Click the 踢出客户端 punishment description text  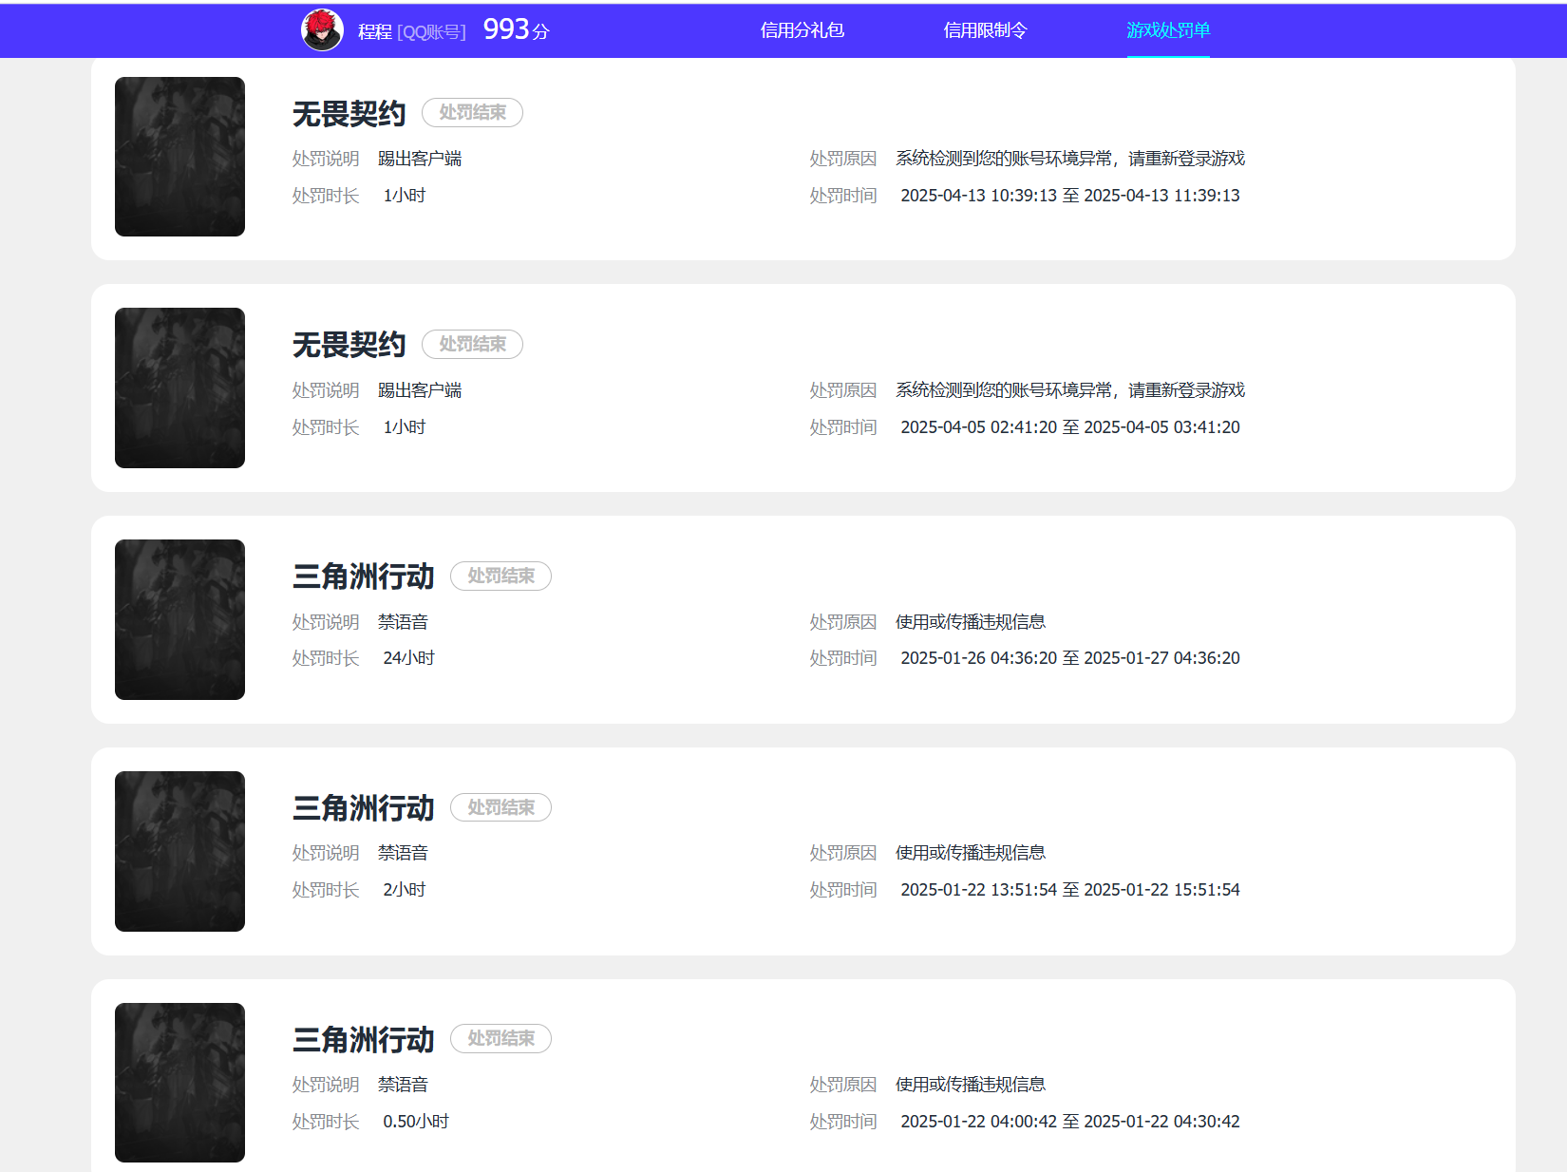[422, 158]
